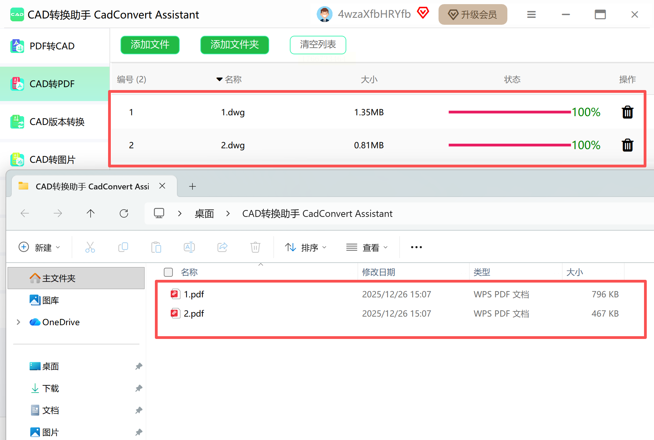This screenshot has height=440, width=654.
Task: Delete 2.dwg using its trash icon
Action: tap(627, 145)
